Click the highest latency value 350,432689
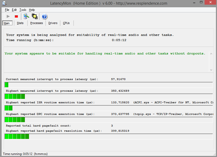Screen dimensions: 217x157 (x=120, y=91)
